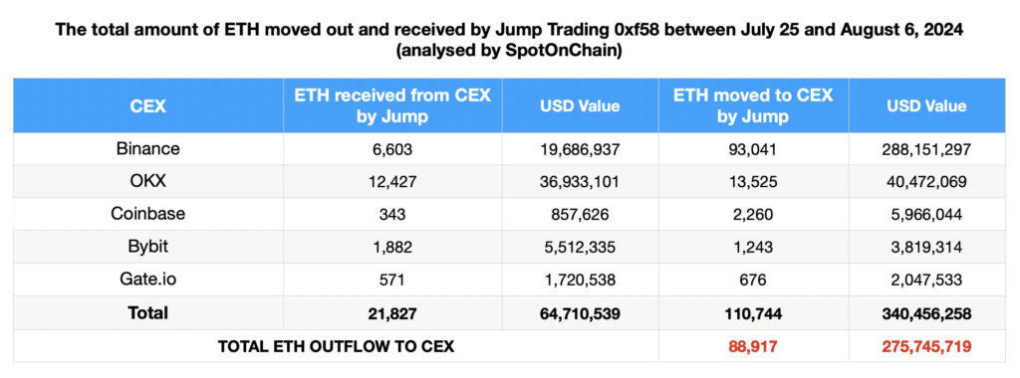Select the Gate.io row label
The image size is (1020, 378).
(x=148, y=280)
